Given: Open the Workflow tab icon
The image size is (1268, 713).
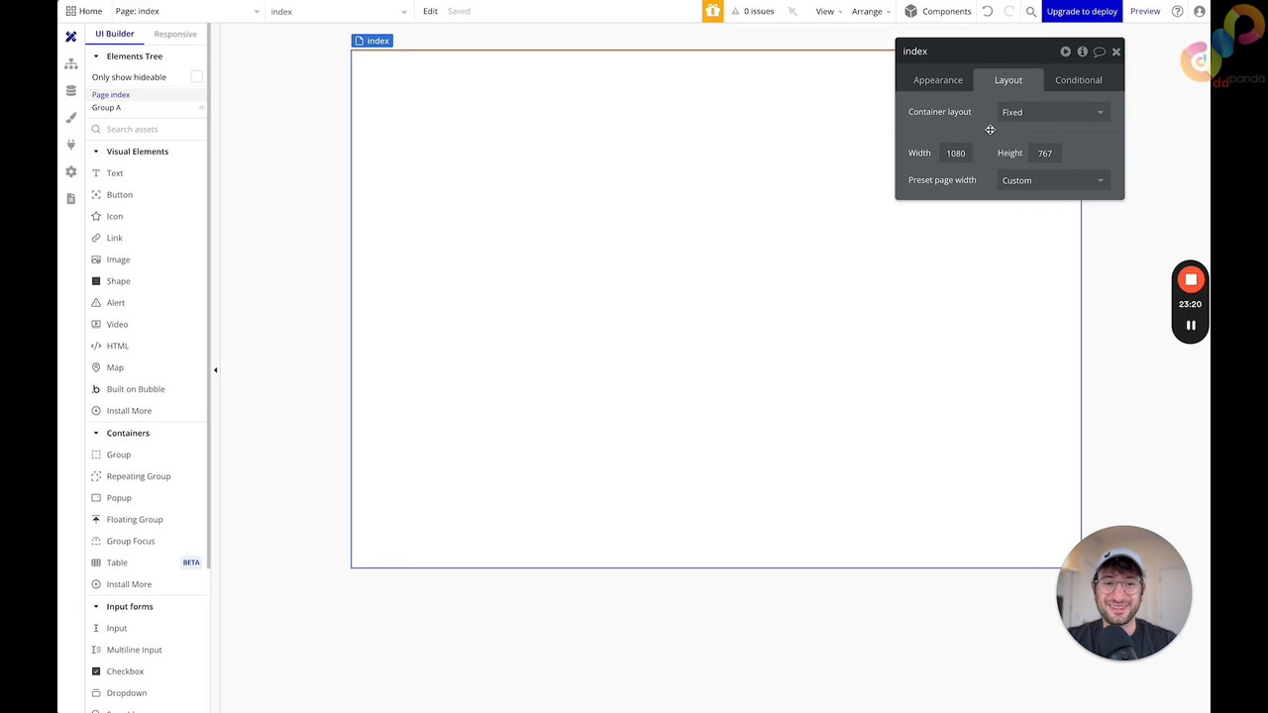Looking at the screenshot, I should (x=71, y=63).
